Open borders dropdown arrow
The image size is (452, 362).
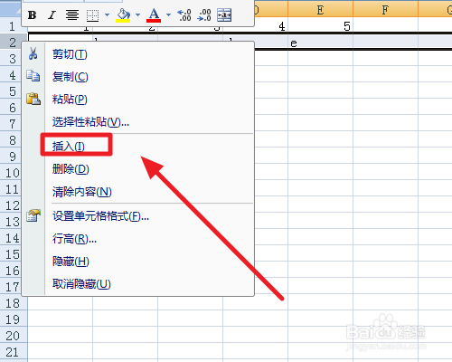107,14
